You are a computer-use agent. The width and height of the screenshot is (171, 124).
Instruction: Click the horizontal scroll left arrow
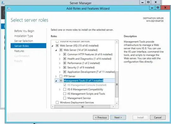(53, 107)
